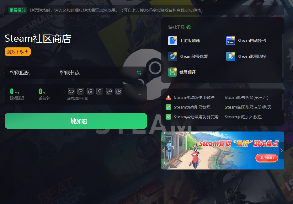The image size is (293, 204).
Task: Open Steam移动版使用教程 link
Action: coord(194,97)
